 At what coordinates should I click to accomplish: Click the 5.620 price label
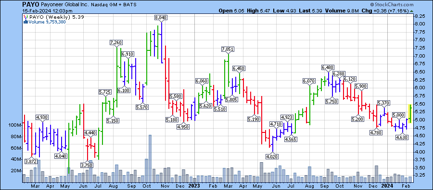click(206, 106)
